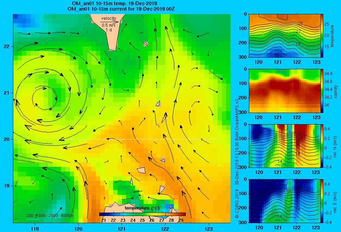Click the "vel. E (m/s)" label
The image size is (341, 232).
coord(335,202)
